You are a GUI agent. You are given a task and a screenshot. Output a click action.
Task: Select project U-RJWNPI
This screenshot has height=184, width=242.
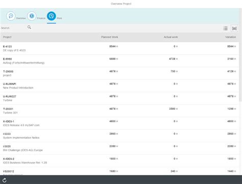[119, 86]
